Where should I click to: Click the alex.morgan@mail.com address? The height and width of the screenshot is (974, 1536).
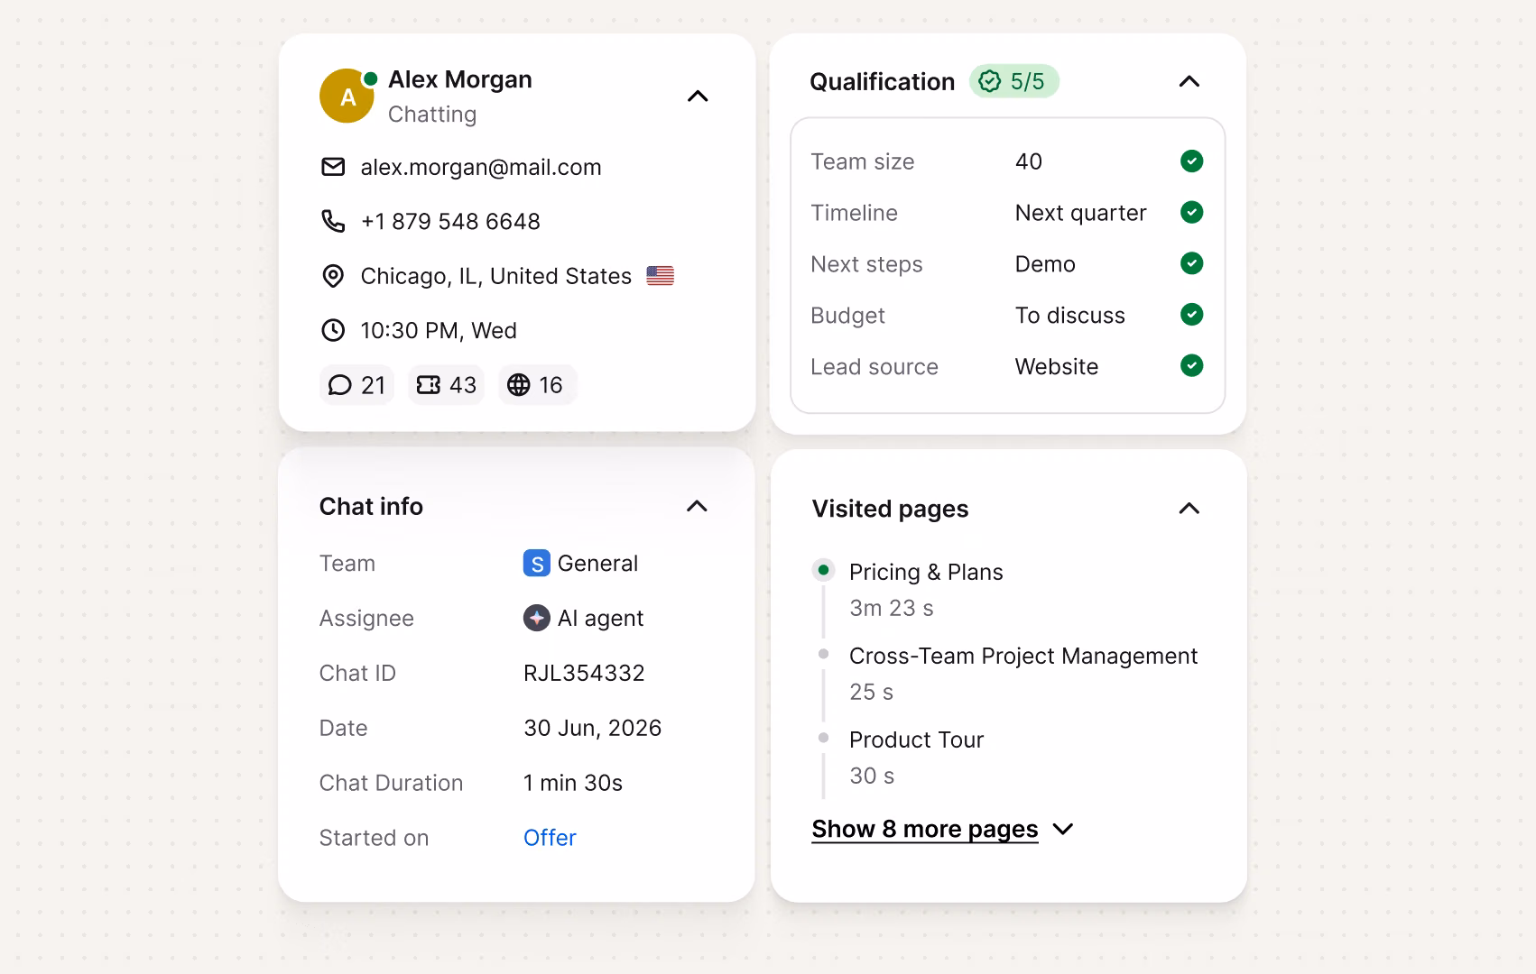pos(481,167)
